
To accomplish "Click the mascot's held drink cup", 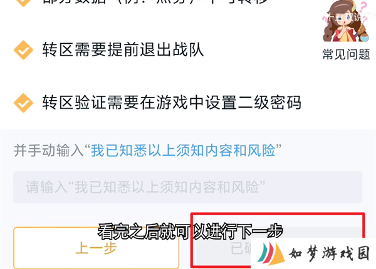I will [x=363, y=37].
